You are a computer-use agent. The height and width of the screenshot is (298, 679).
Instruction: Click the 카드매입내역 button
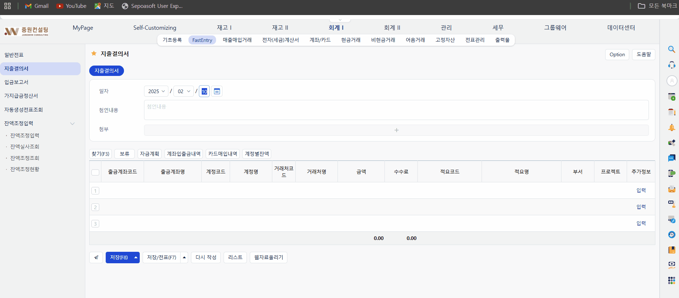click(x=223, y=154)
